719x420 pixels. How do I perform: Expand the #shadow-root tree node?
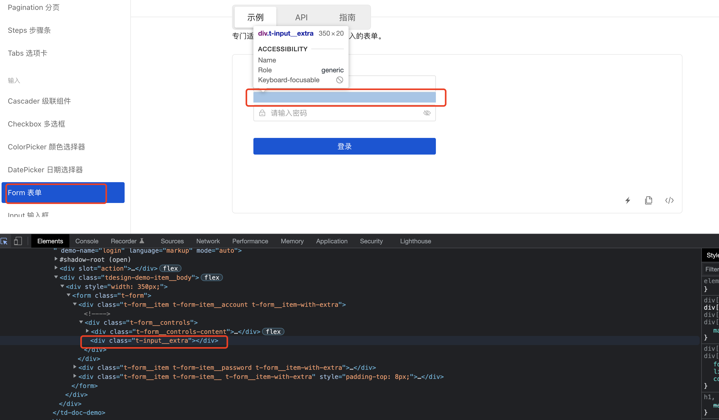click(x=56, y=259)
